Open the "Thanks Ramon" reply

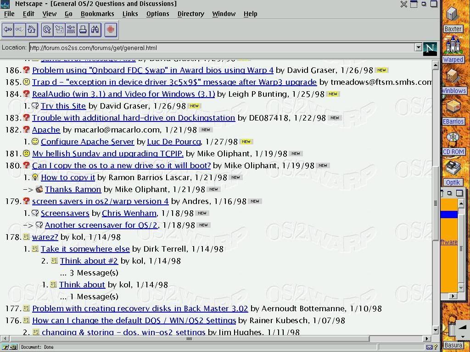(73, 189)
